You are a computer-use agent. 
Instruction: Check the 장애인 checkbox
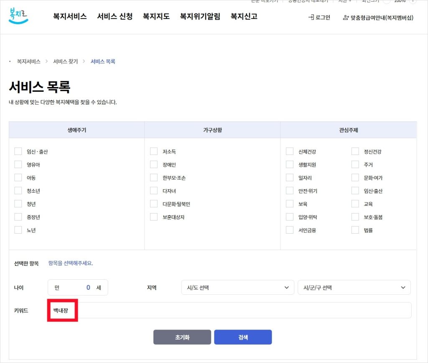(154, 165)
